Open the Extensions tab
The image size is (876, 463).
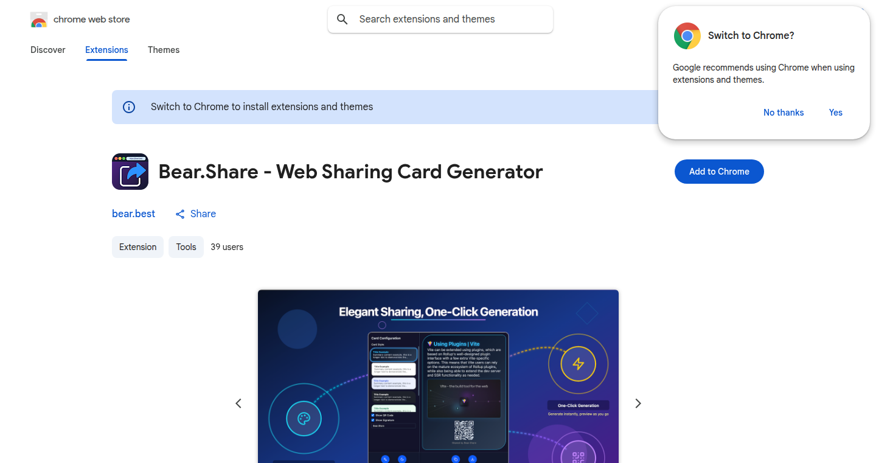pyautogui.click(x=106, y=50)
